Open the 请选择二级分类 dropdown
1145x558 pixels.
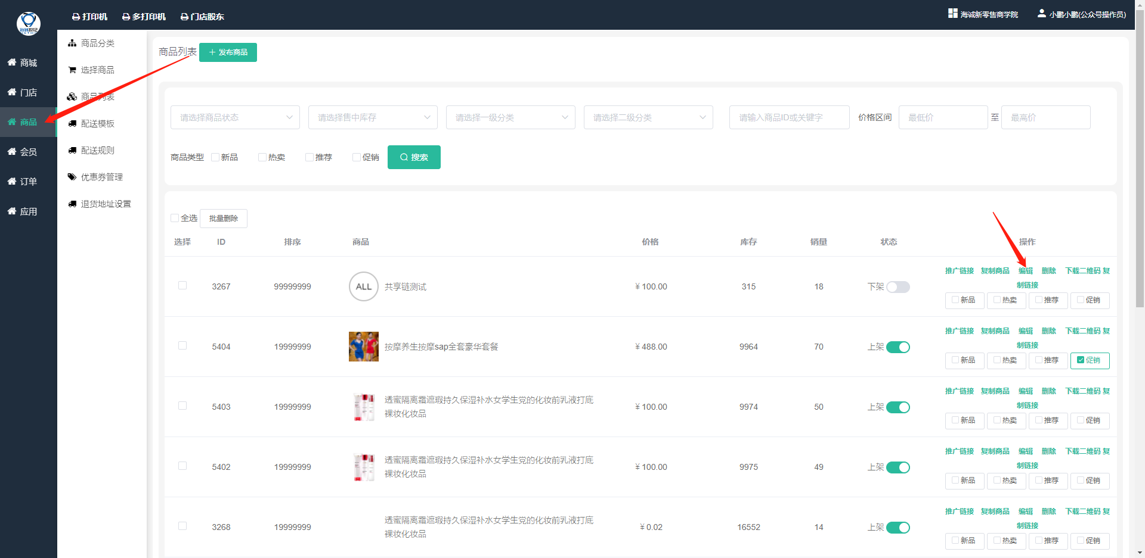(648, 117)
